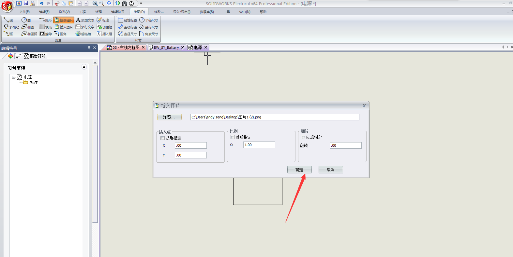Click the insertion point X field

point(191,145)
